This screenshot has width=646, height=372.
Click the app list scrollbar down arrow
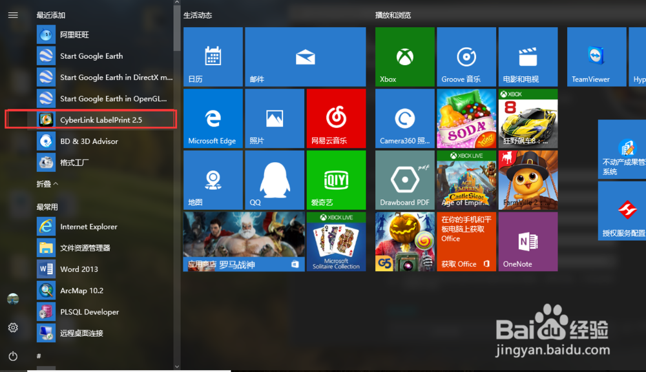tap(177, 366)
